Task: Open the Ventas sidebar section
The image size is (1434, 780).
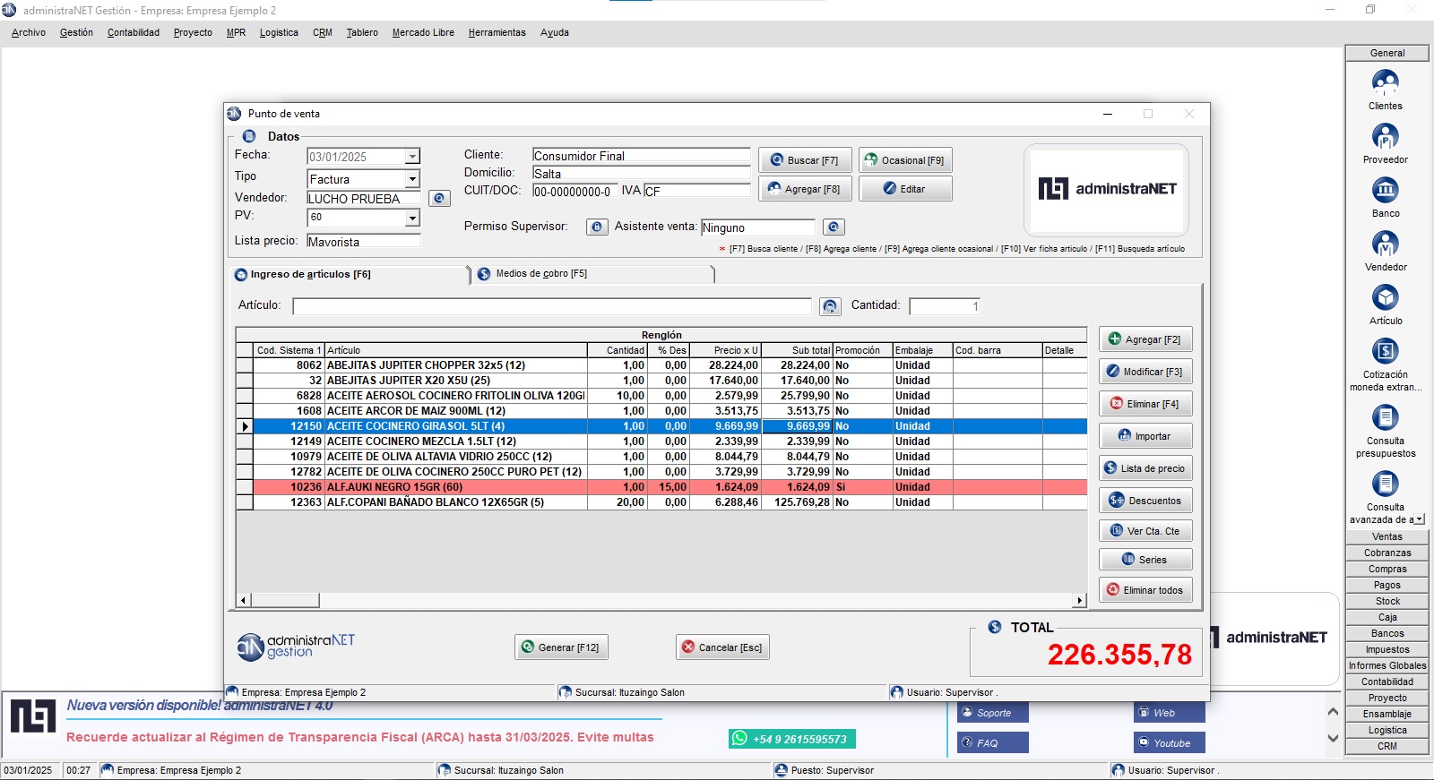Action: [1387, 536]
